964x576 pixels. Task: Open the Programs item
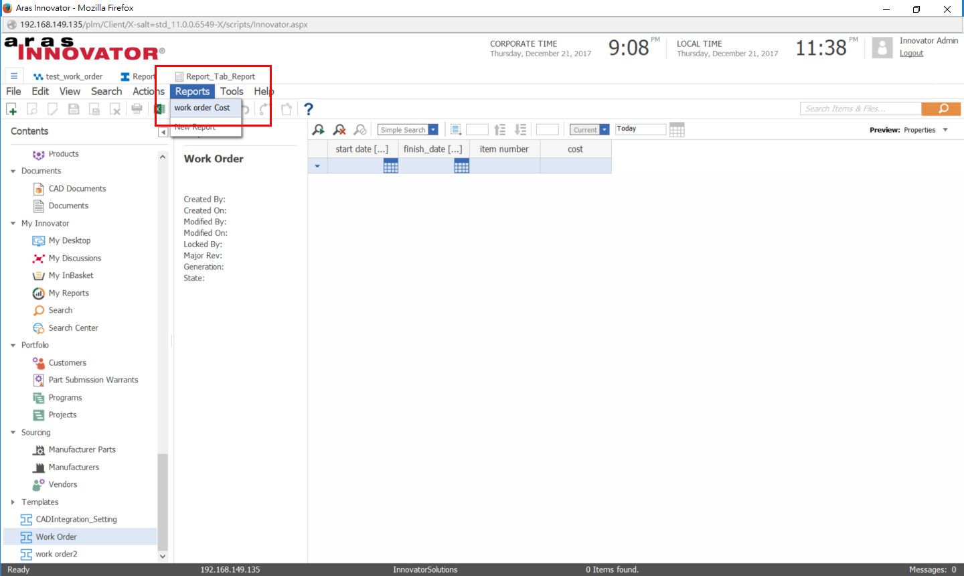65,398
